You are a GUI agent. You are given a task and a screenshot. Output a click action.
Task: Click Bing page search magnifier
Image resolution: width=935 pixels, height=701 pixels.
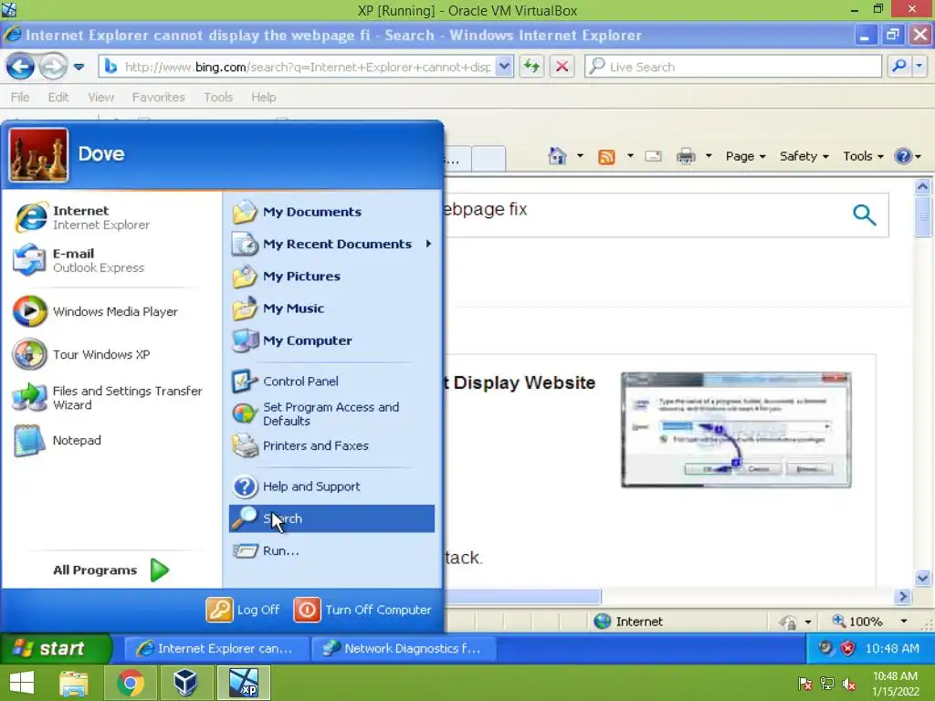point(864,214)
